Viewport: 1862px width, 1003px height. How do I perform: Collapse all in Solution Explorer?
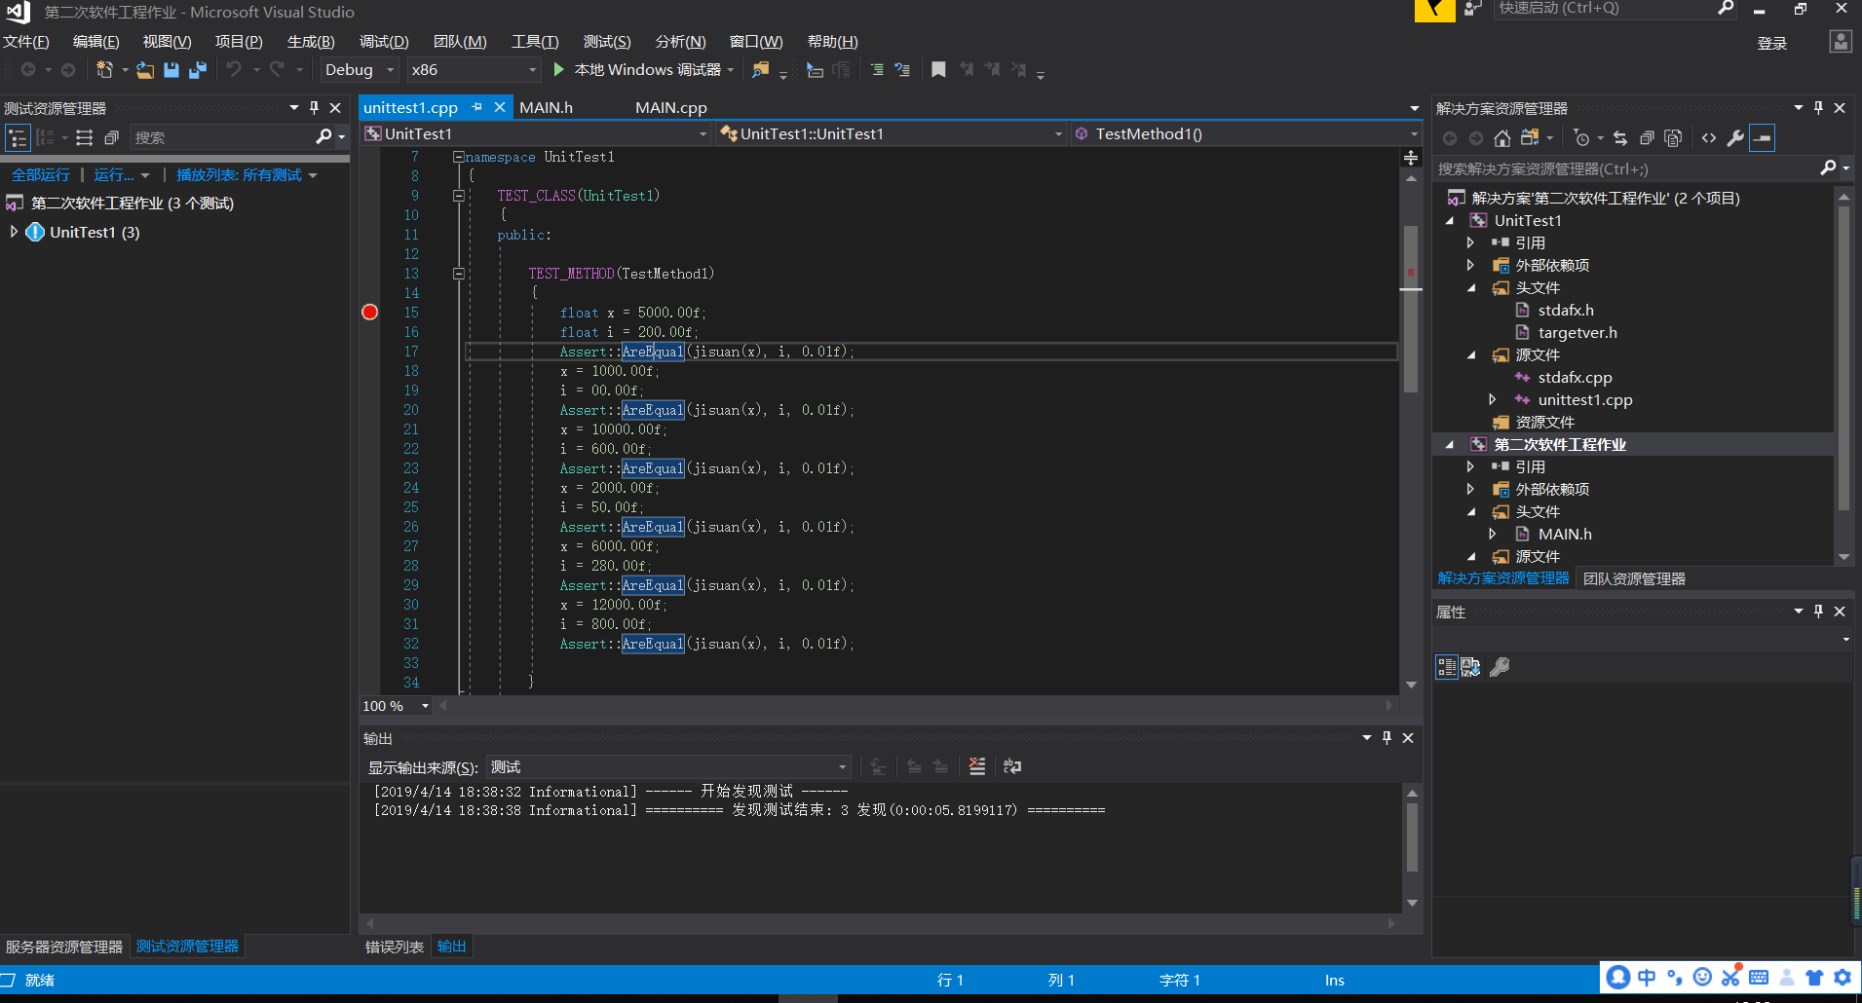coord(1647,138)
